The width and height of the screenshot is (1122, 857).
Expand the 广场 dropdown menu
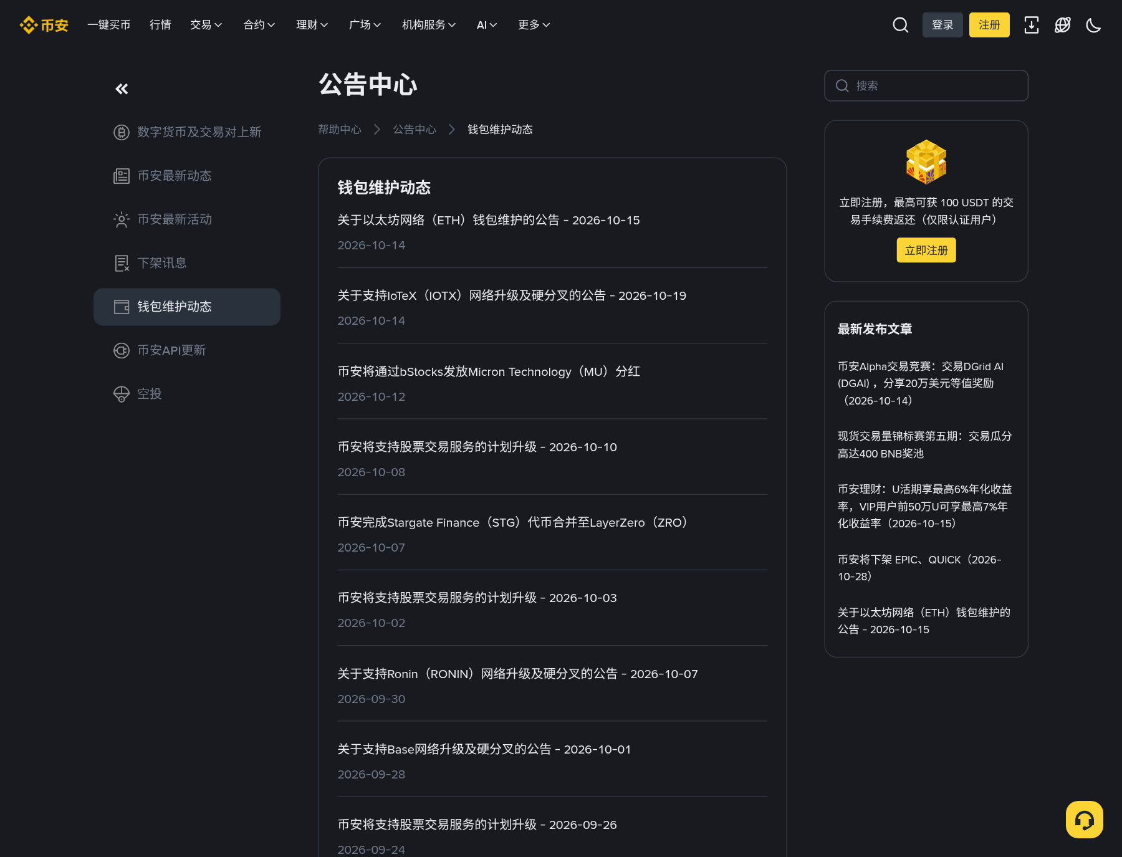365,25
